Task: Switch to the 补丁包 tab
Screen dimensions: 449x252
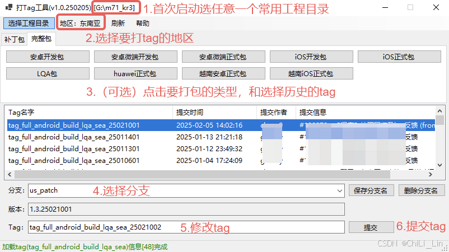Action: (15, 40)
